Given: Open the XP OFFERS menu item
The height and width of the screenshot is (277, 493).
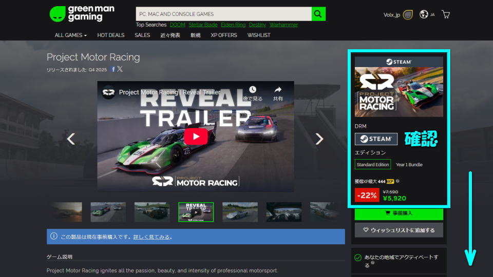Looking at the screenshot, I should pyautogui.click(x=223, y=35).
